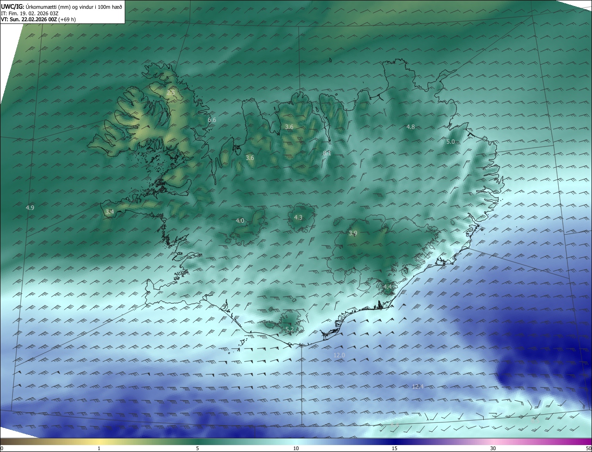Click the 5 tick label on the colour scale

pos(197,448)
